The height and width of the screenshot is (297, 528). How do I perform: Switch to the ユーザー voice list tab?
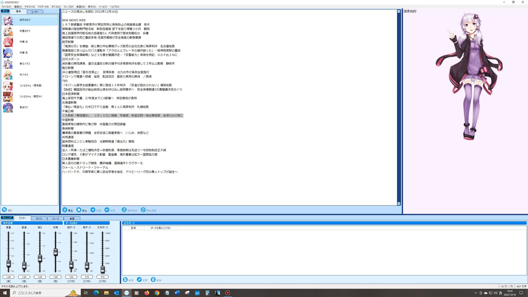click(35, 12)
